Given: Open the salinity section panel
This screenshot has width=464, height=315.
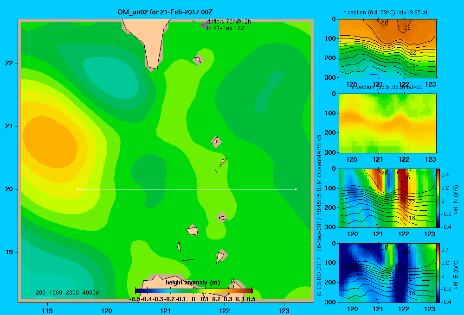Looking at the screenshot, I should (387, 123).
